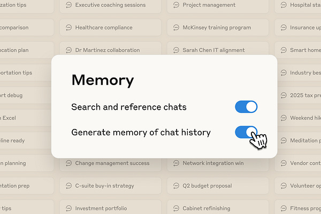This screenshot has height=214, width=321.
Task: Select the Dr Martinez collaboration chat
Action: [110, 48]
